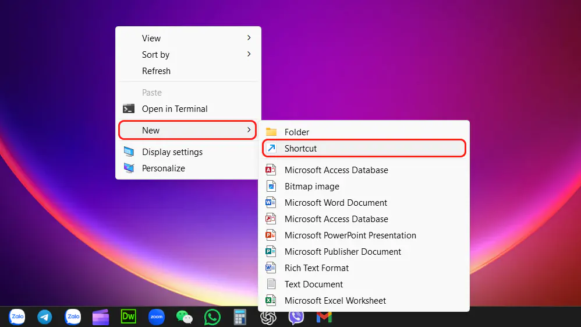Click the Access icon showing a red letter A
The image size is (581, 327).
click(271, 170)
